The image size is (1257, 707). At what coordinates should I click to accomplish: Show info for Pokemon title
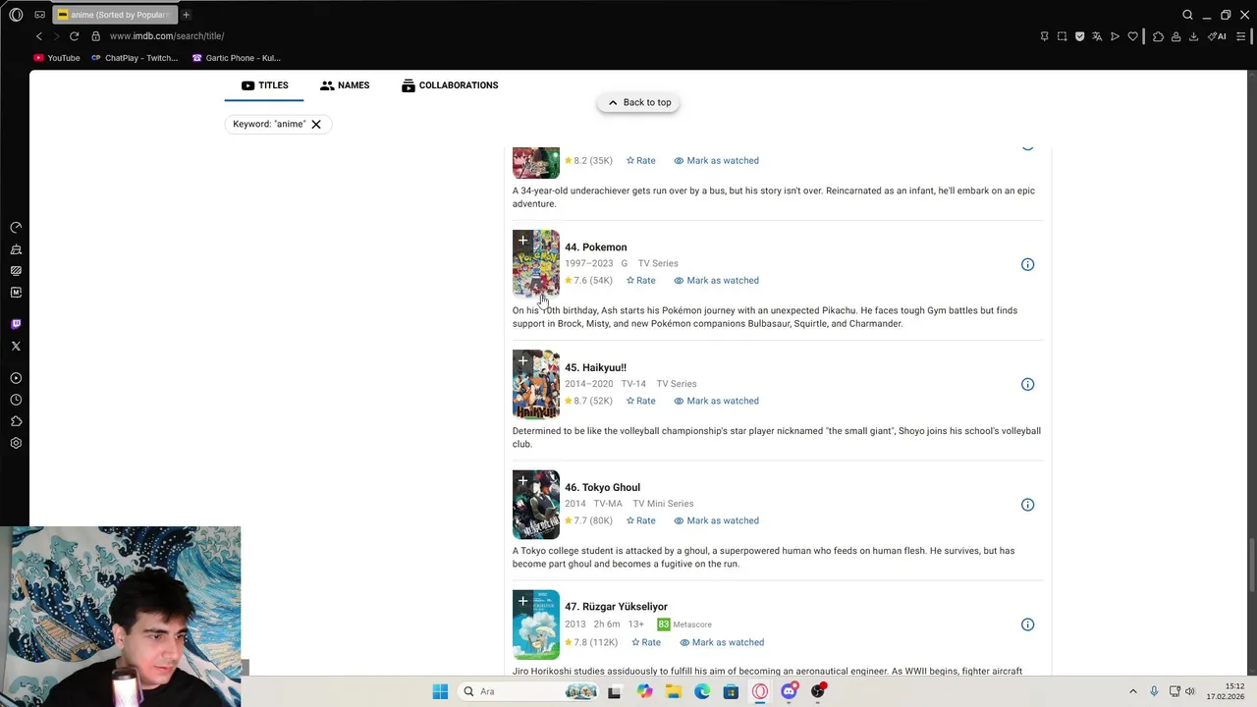pyautogui.click(x=1027, y=264)
